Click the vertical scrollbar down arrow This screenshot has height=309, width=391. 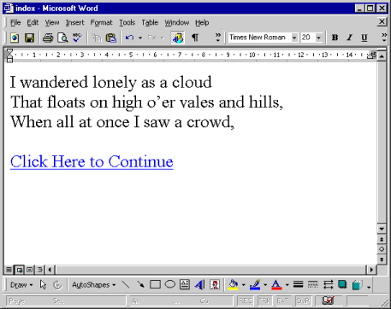pos(382,229)
